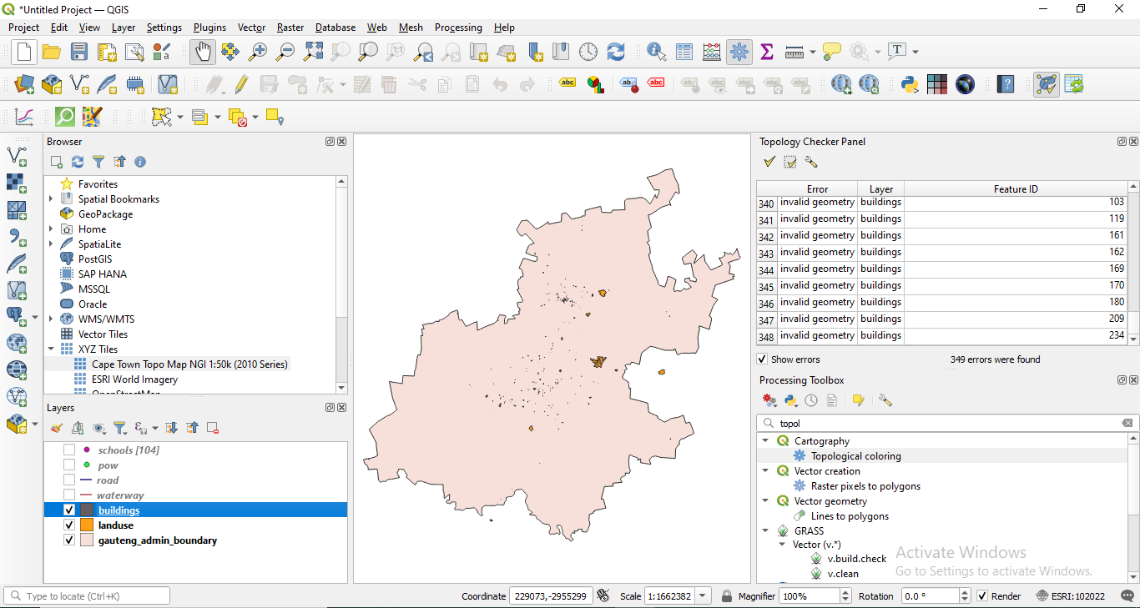
Task: Refresh the map canvas icon
Action: [x=616, y=52]
